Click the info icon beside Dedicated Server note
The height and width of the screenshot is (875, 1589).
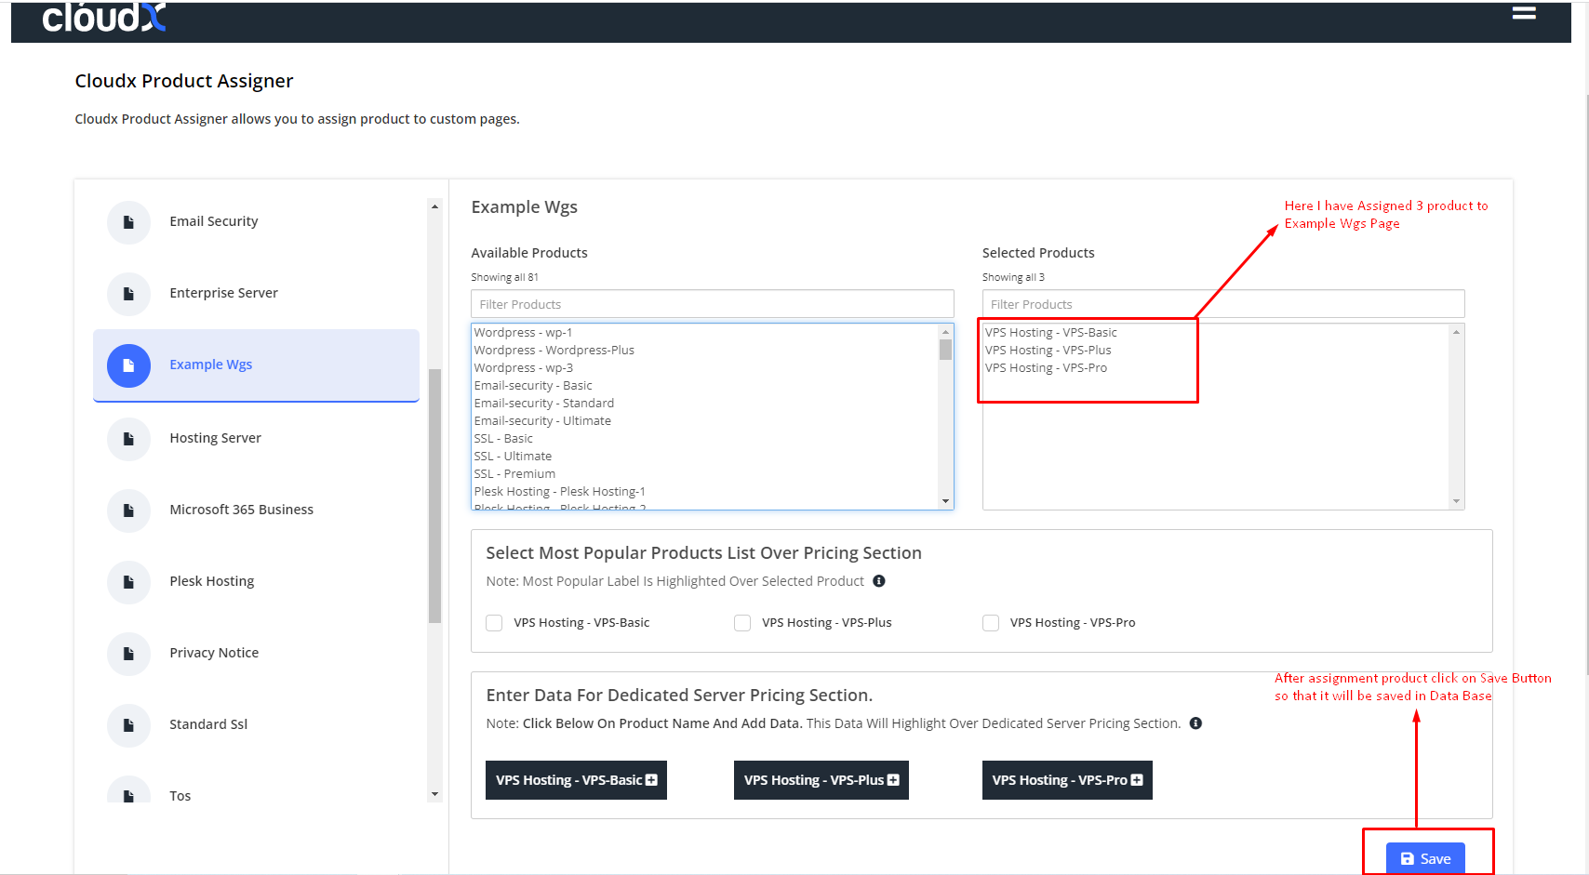(x=1195, y=723)
